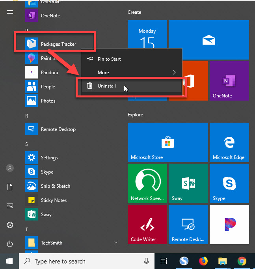Open the Mail live tile
This screenshot has width=255, height=269.
click(209, 40)
